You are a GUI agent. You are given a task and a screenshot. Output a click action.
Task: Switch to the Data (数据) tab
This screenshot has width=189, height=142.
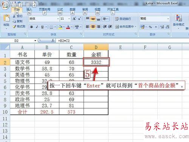(73, 9)
